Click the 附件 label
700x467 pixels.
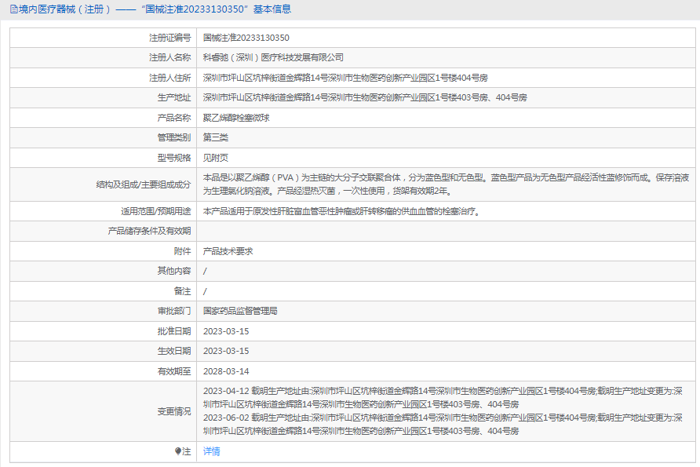pyautogui.click(x=182, y=251)
